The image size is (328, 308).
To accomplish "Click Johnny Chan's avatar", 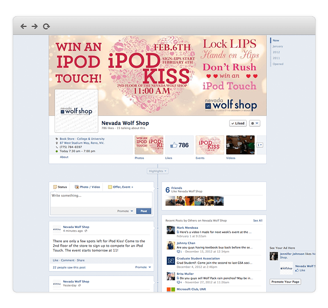I will [171, 245].
